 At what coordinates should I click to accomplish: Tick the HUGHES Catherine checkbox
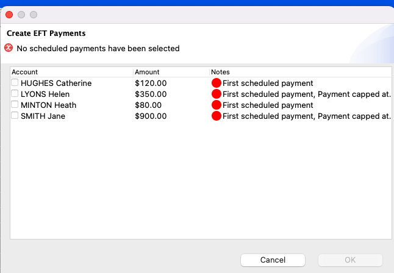click(x=15, y=82)
